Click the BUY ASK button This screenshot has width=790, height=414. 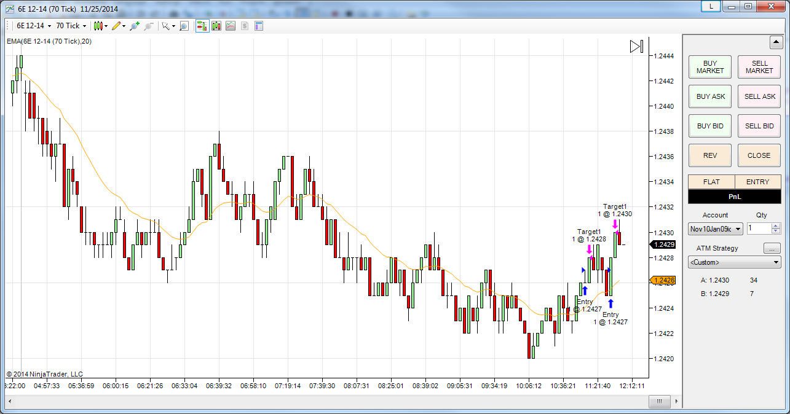click(x=710, y=96)
